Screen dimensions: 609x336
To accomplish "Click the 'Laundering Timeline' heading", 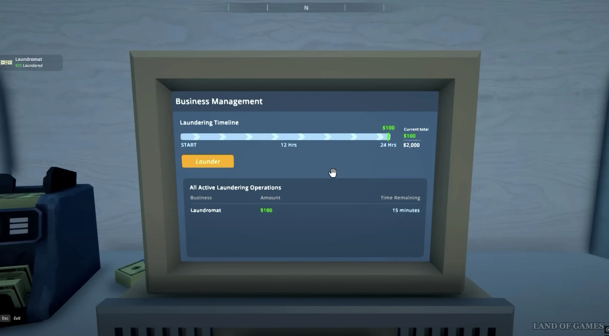I will click(x=209, y=122).
